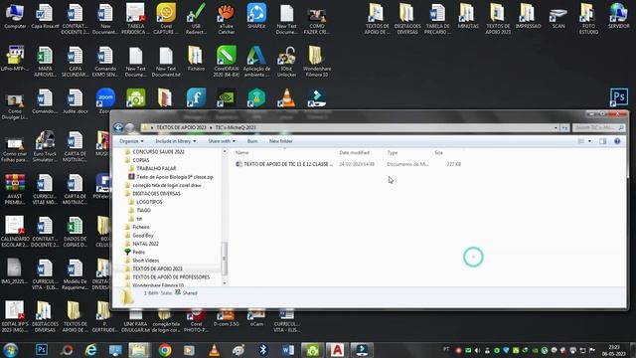The image size is (636, 358).
Task: Open the Include in library dropdown
Action: 176,141
